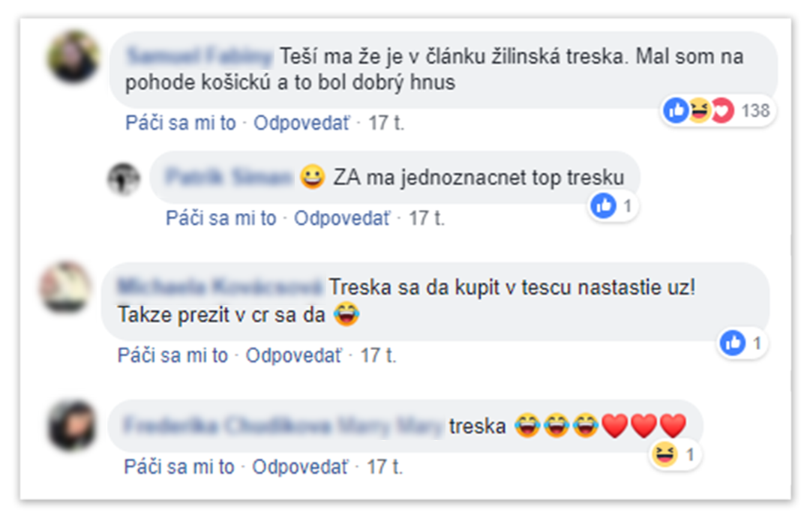The width and height of the screenshot is (810, 518).
Task: Like the tescu comment
Action: coord(172,356)
